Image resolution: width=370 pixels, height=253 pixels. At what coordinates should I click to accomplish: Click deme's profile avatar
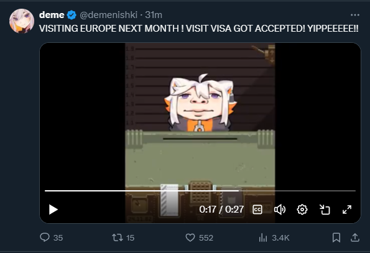(22, 21)
